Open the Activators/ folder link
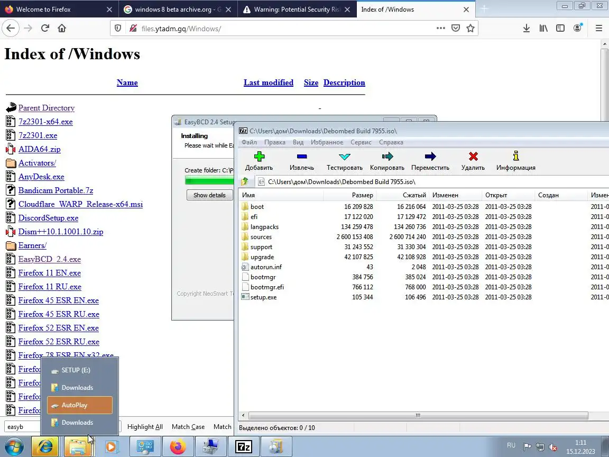This screenshot has height=457, width=609. tap(37, 163)
